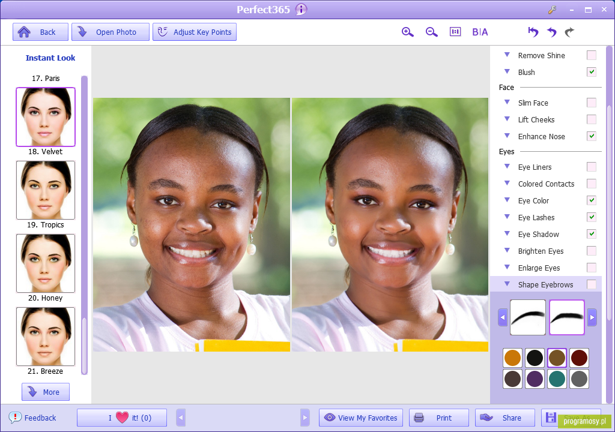Expand the Enhance Nose options arrow
The height and width of the screenshot is (432, 615).
pos(507,136)
